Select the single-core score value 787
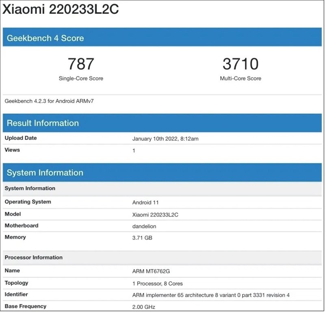 click(x=81, y=64)
